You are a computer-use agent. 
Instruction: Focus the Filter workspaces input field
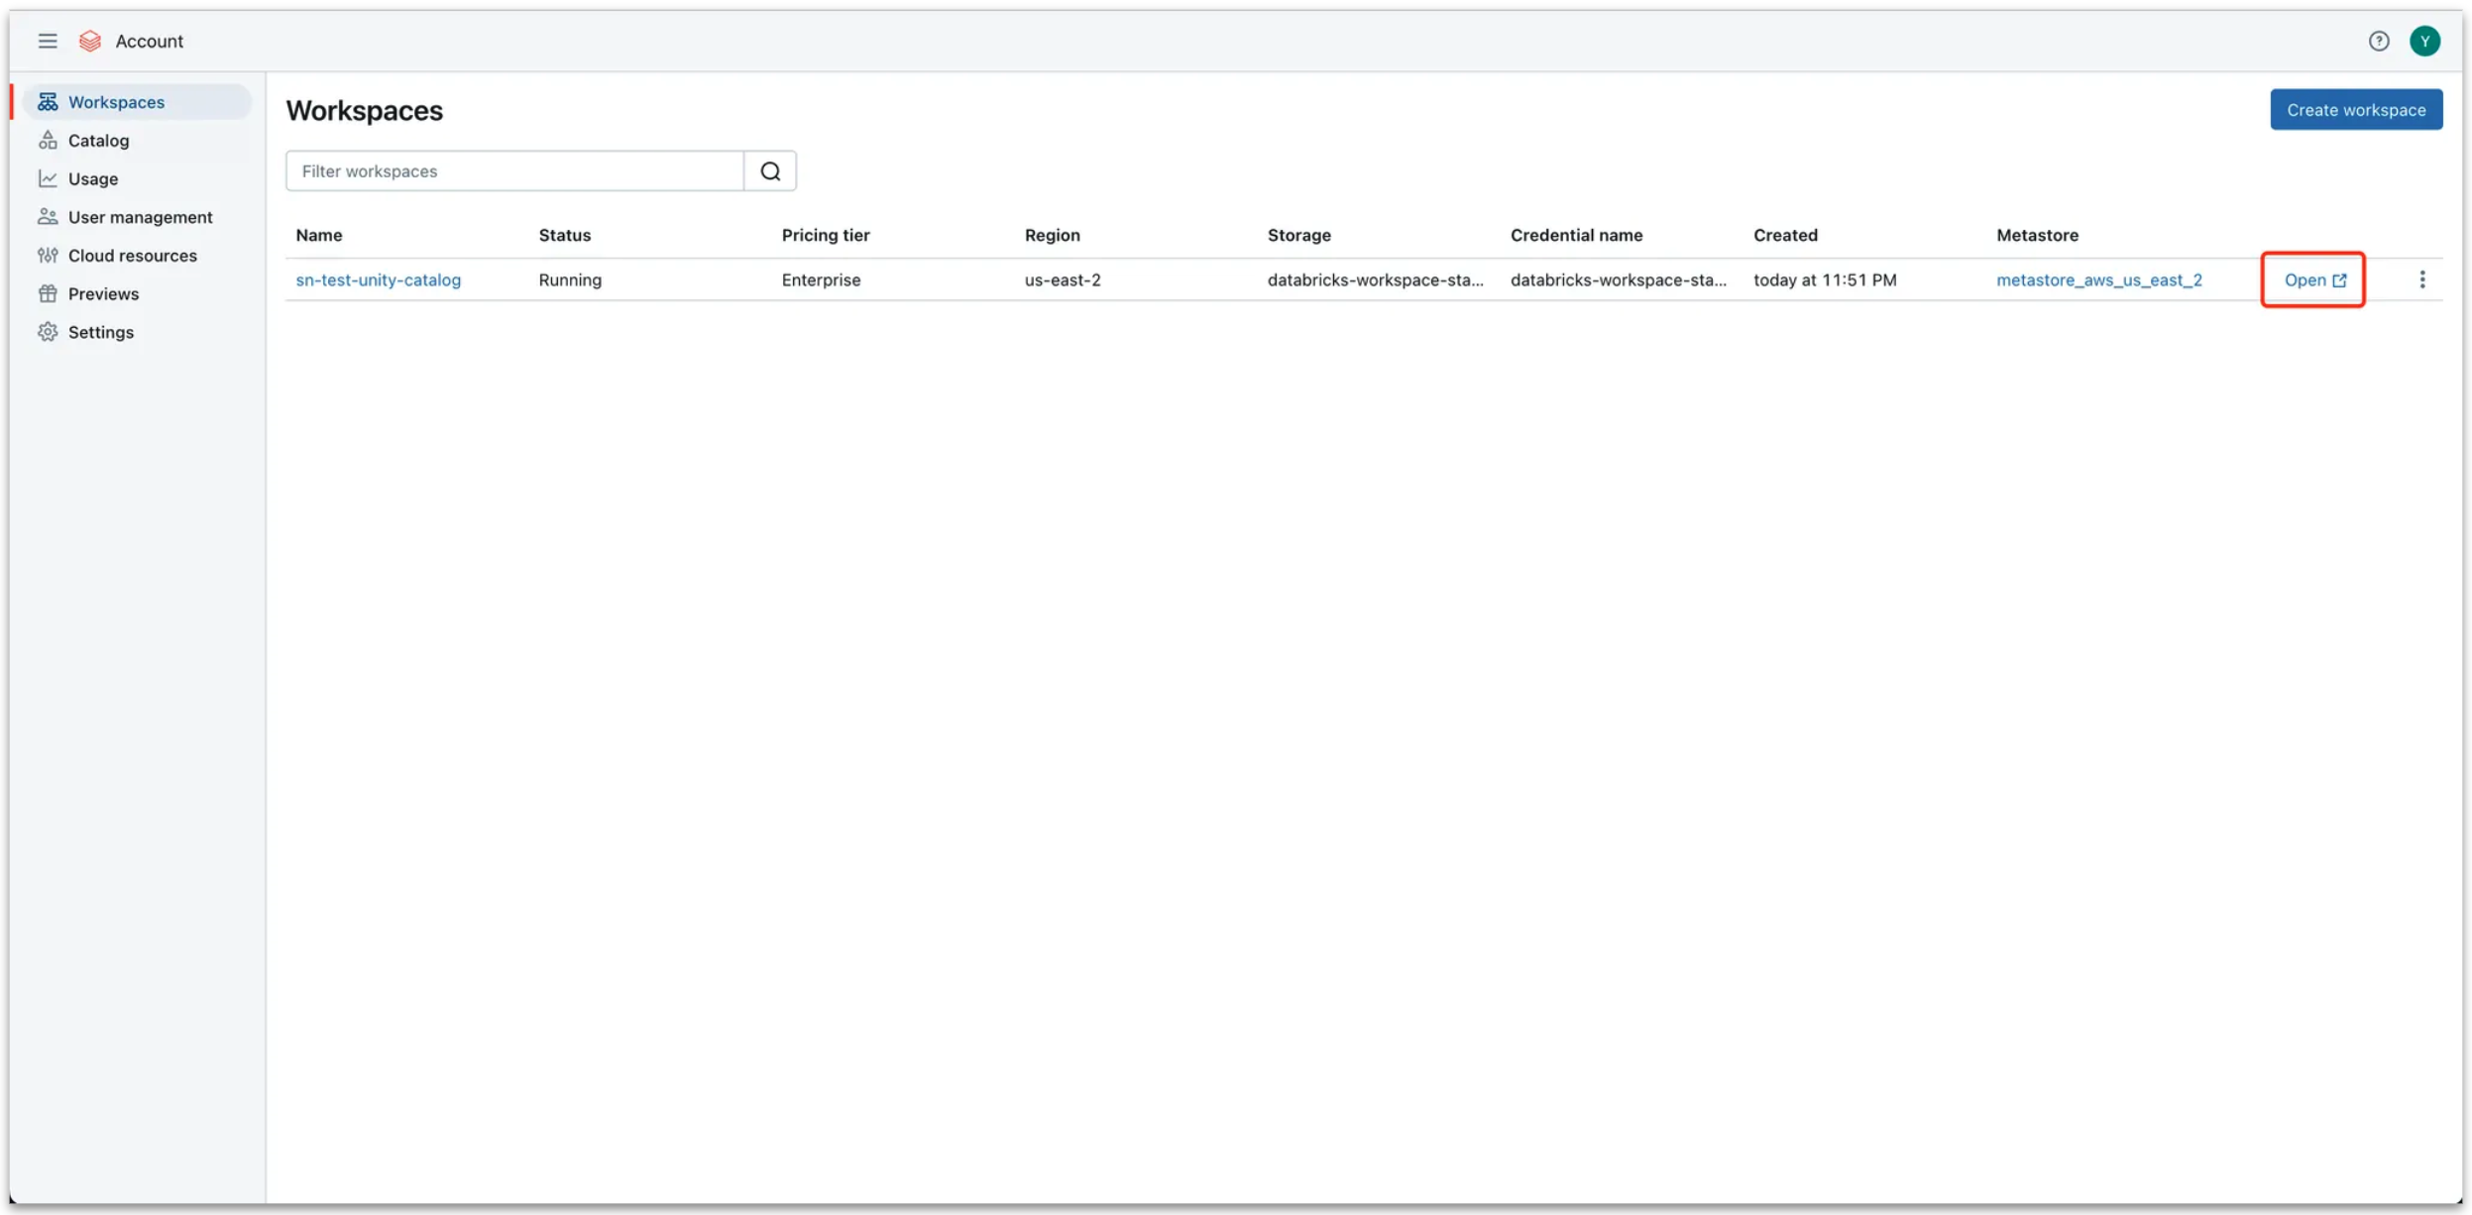click(514, 171)
